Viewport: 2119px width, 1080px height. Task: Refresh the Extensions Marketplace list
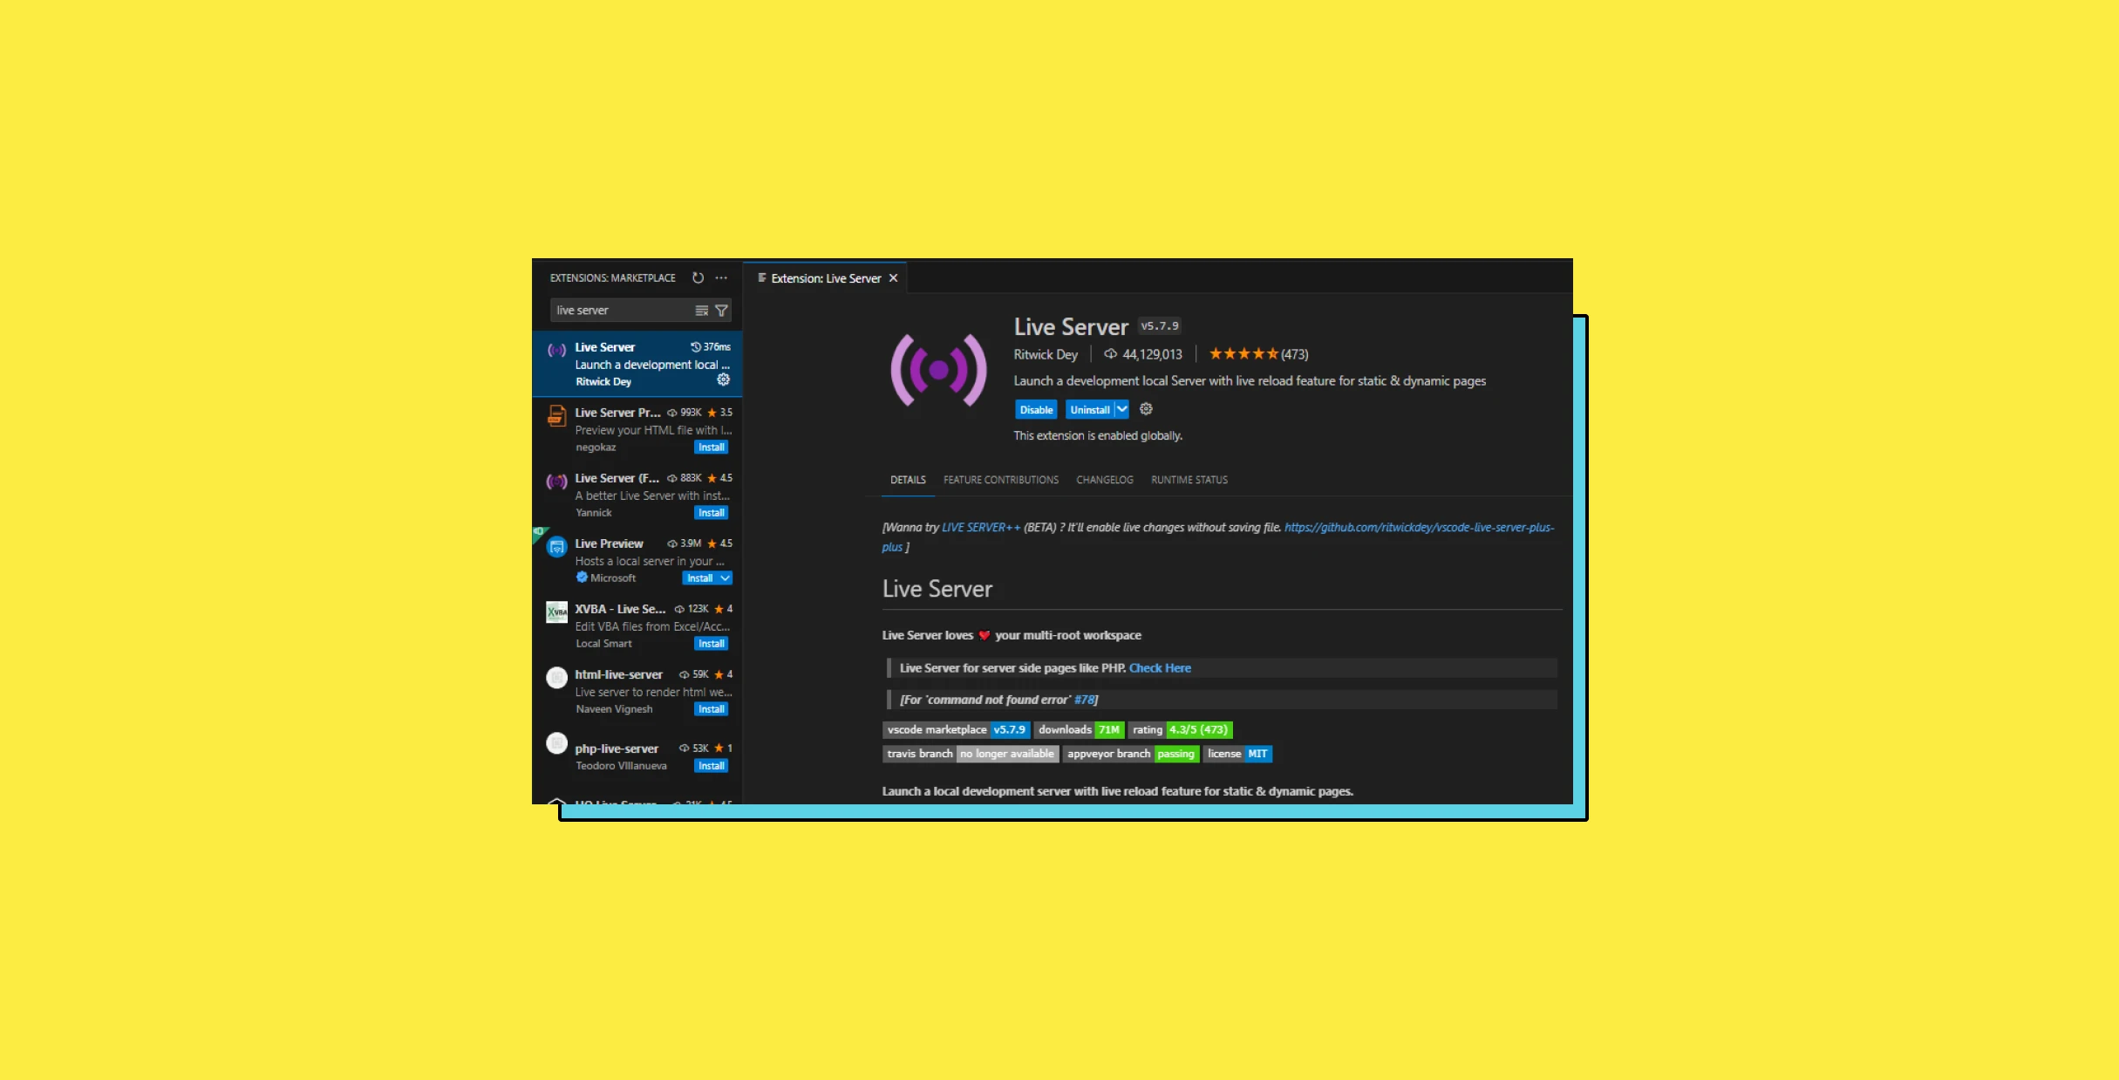698,278
